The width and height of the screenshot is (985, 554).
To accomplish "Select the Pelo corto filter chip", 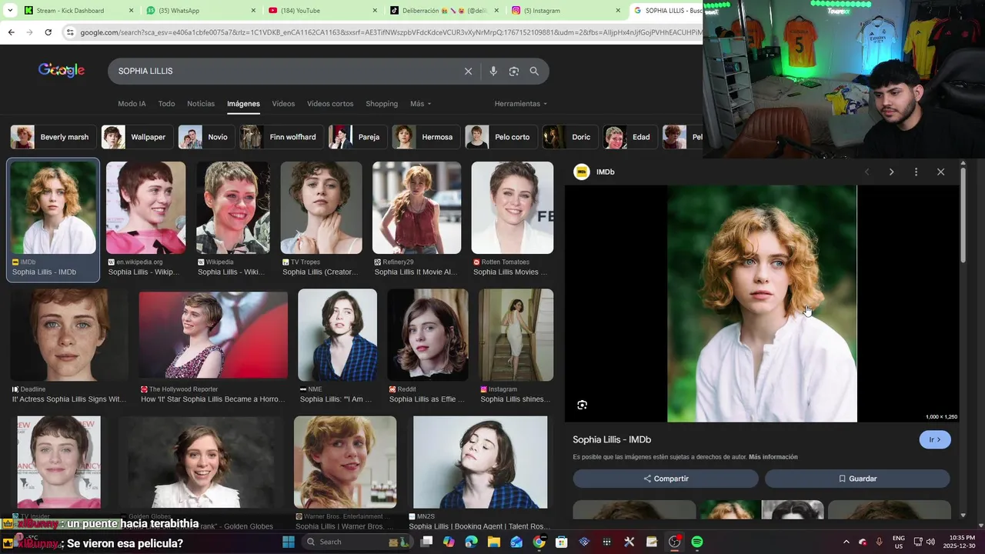I will [x=501, y=137].
